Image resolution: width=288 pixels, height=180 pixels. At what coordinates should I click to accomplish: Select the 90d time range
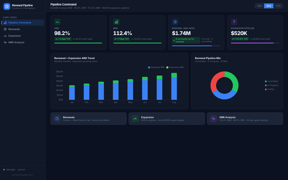269,6
